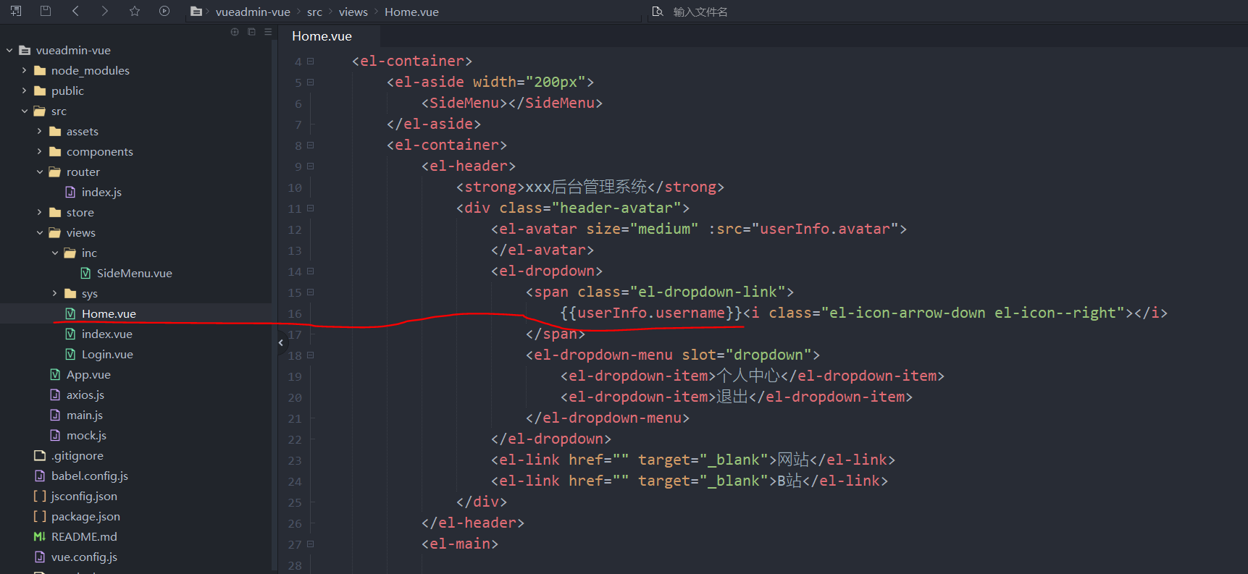This screenshot has width=1248, height=574.
Task: Click the save icon in toolbar
Action: [45, 11]
